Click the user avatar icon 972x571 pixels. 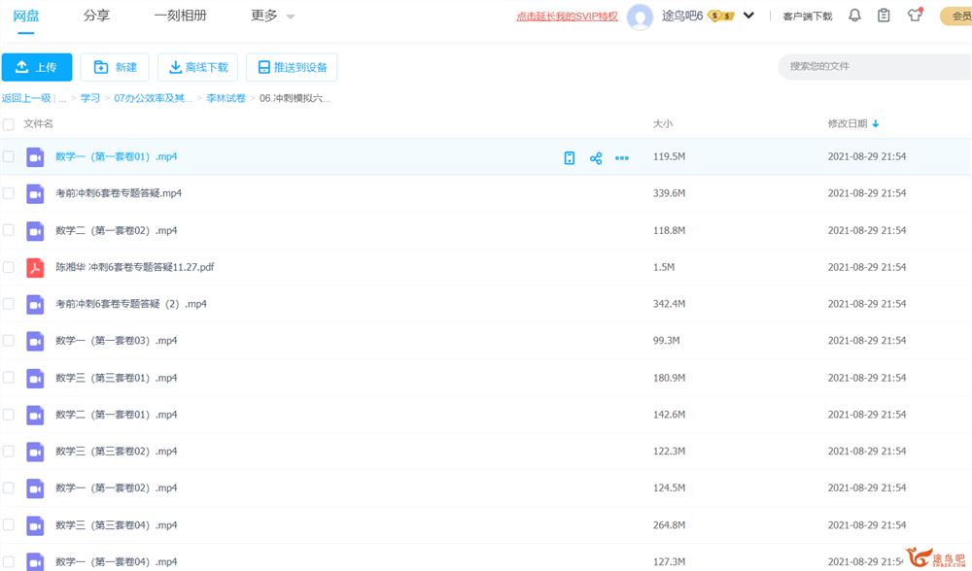640,17
